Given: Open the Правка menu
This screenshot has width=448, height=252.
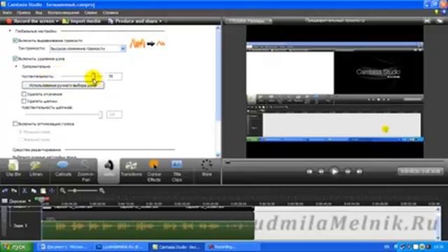Looking at the screenshot, I should (x=23, y=13).
